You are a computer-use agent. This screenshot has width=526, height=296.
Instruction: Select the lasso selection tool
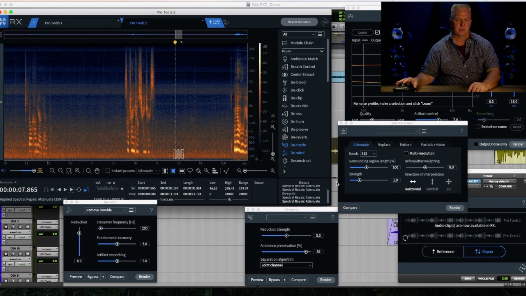[x=190, y=171]
